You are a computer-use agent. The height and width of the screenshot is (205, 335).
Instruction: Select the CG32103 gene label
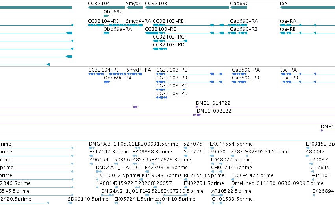tap(156, 4)
